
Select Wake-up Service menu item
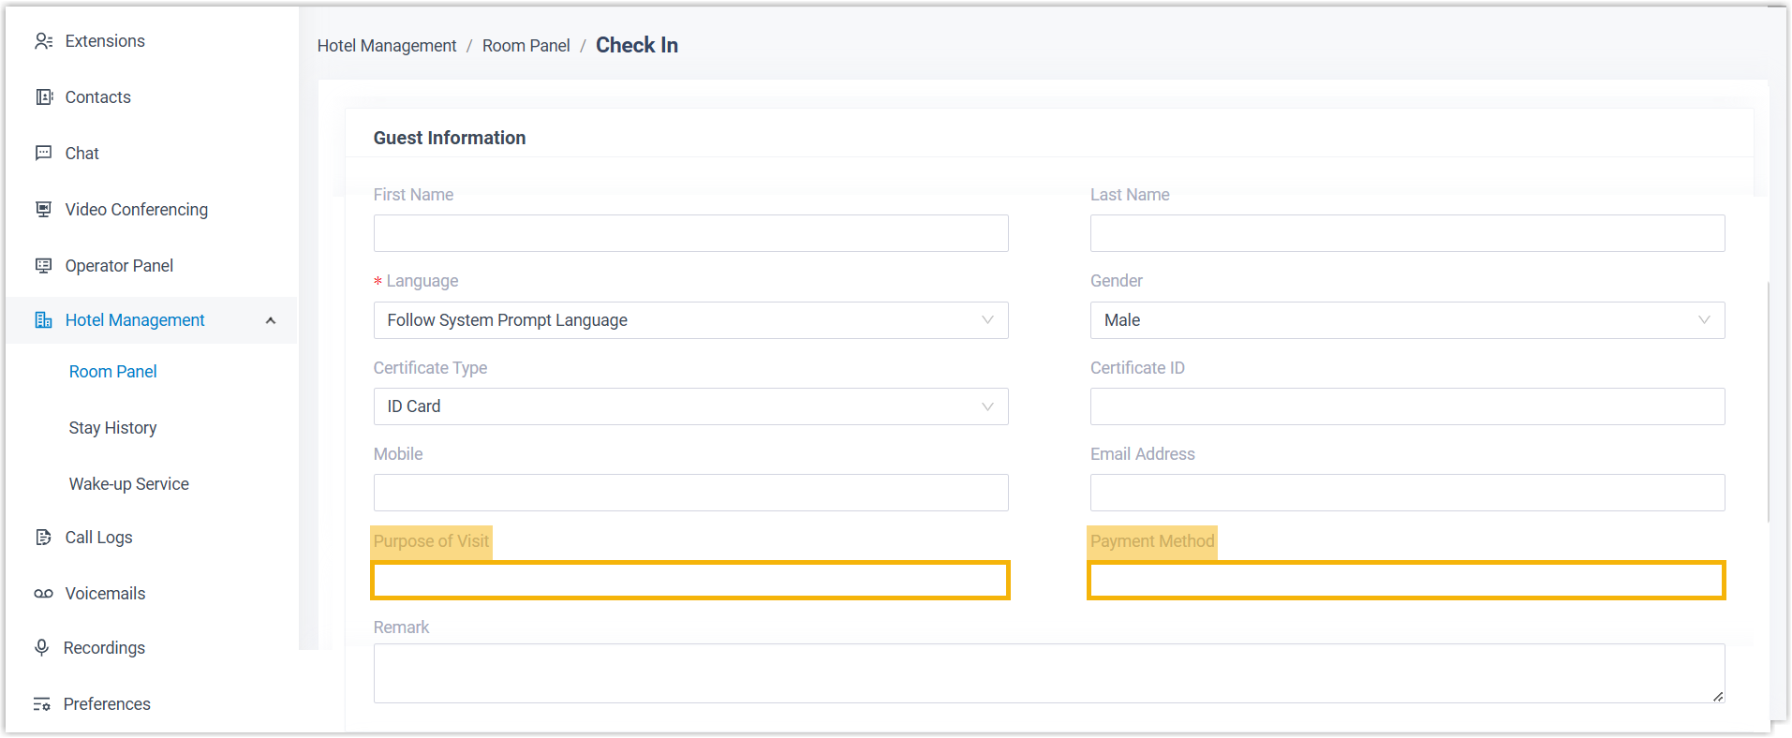point(128,484)
